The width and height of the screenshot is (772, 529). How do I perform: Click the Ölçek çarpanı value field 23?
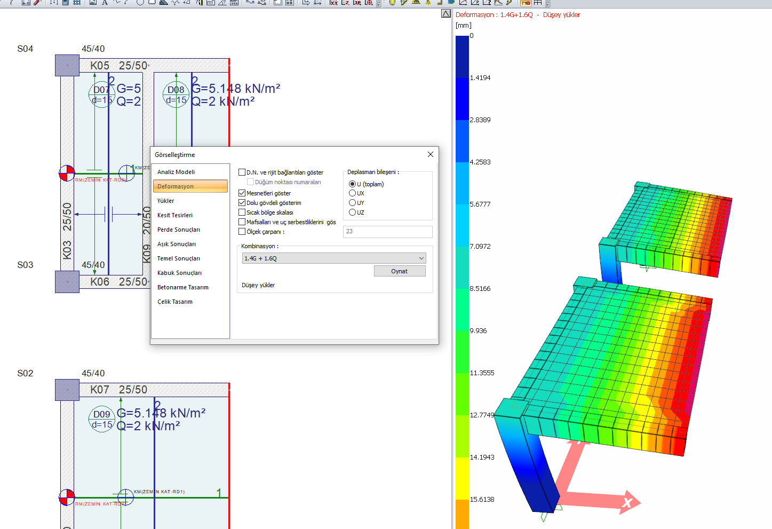(x=387, y=232)
